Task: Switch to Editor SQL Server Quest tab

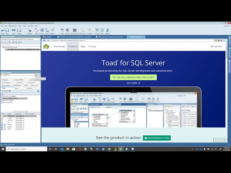Action: (x=109, y=37)
